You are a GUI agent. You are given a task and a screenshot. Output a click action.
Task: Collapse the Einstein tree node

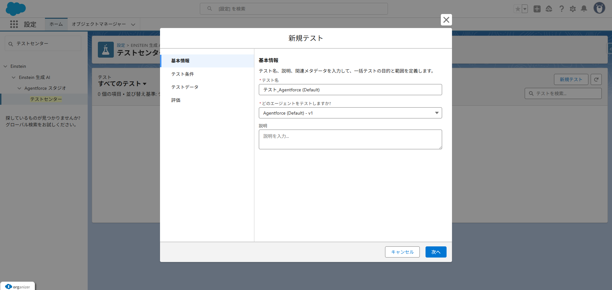pyautogui.click(x=5, y=67)
